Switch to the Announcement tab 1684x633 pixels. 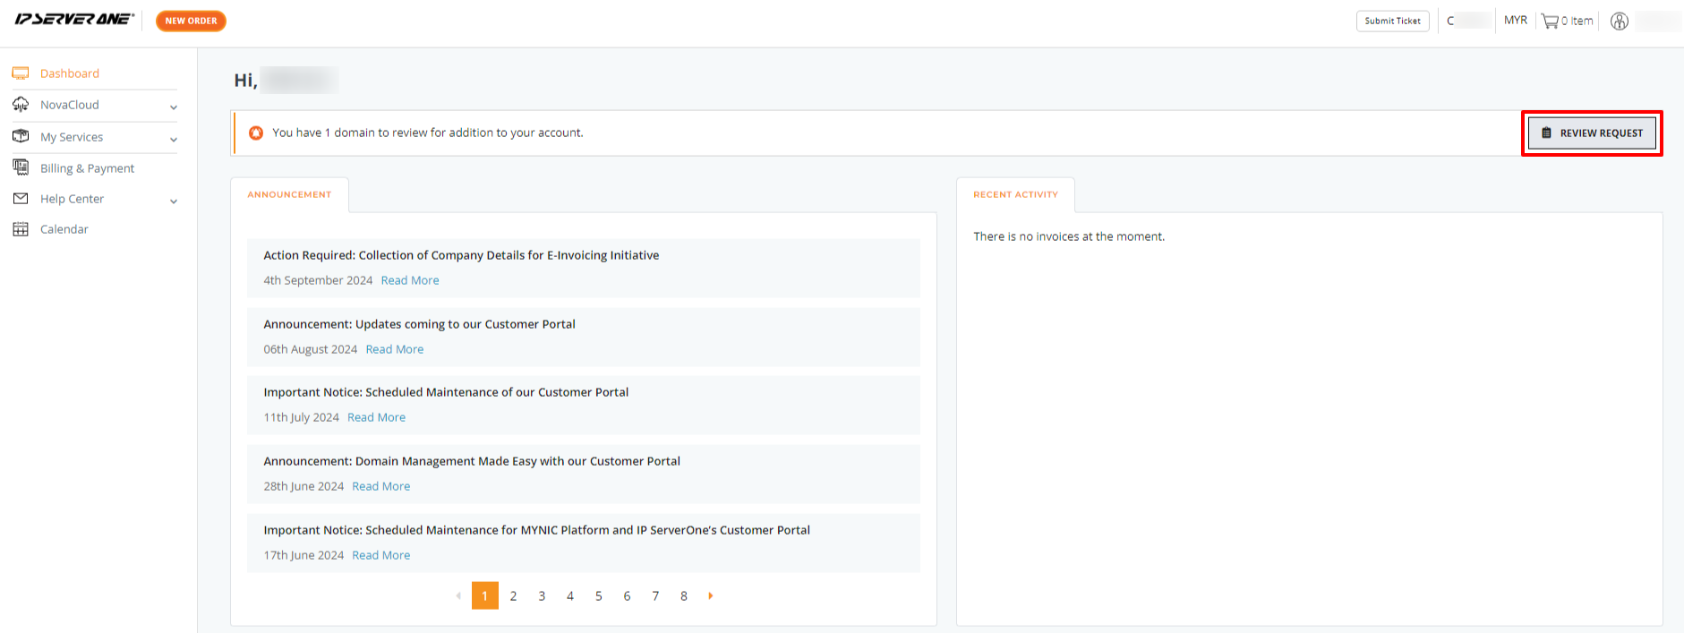(289, 194)
